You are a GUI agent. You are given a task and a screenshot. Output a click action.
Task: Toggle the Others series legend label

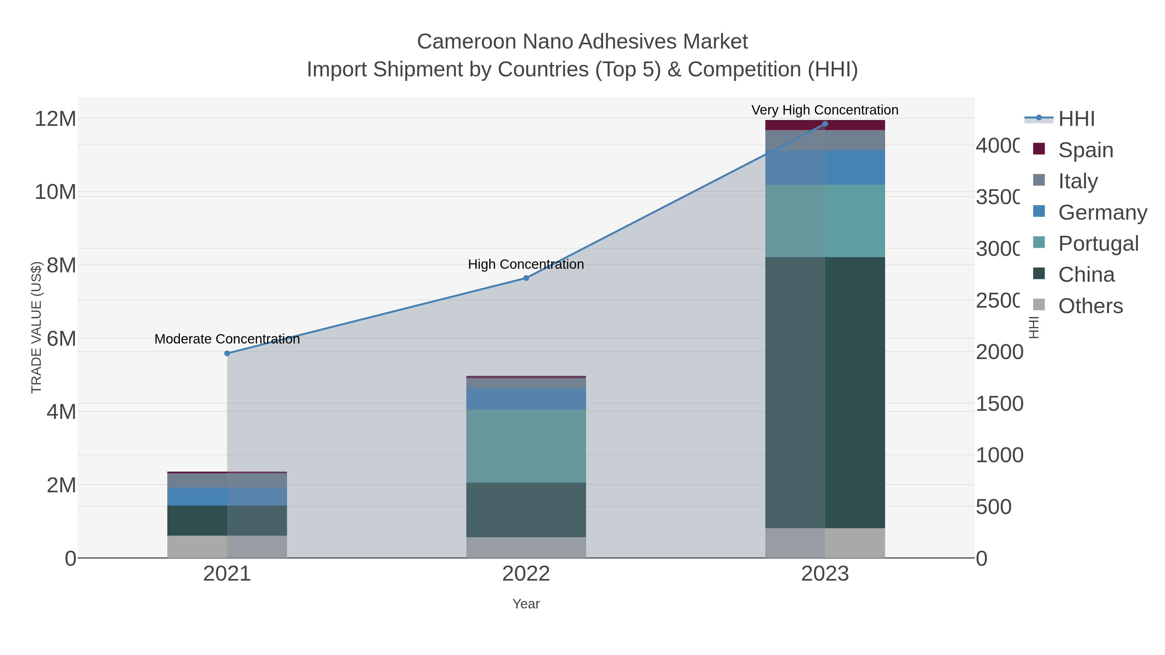[x=1091, y=306]
